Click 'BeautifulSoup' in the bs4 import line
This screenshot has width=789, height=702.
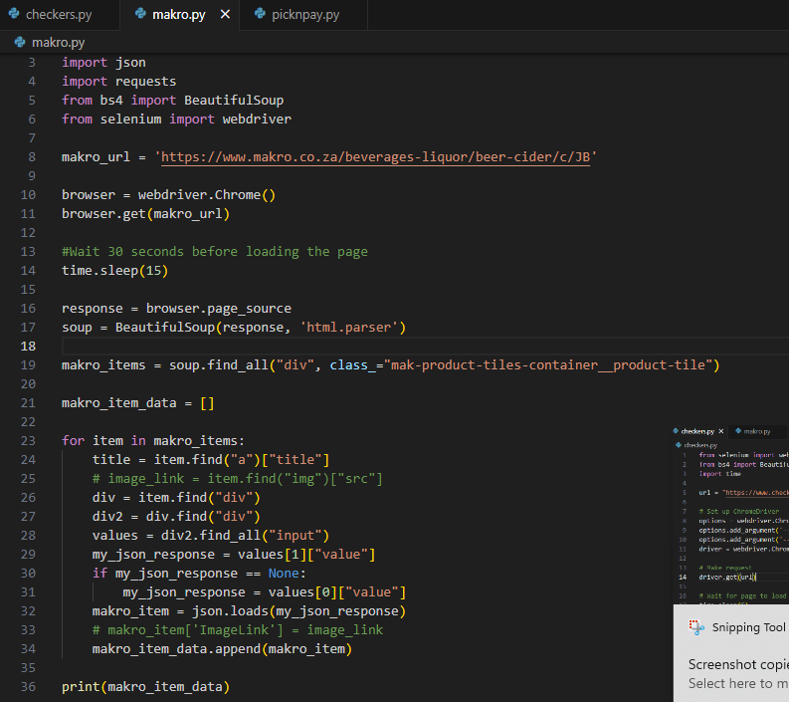coord(234,101)
